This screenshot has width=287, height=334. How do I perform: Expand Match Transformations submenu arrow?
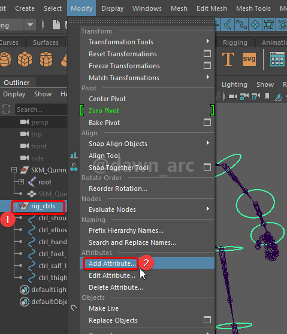pyautogui.click(x=208, y=77)
